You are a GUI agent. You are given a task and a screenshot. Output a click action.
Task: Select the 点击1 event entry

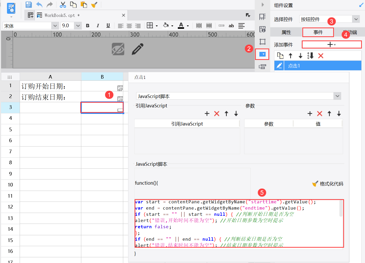[323, 66]
